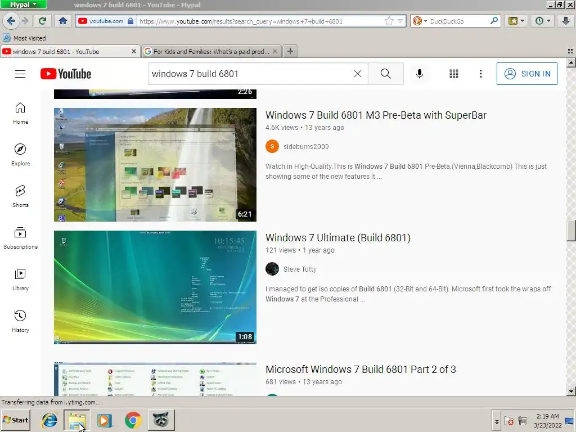Open the YouTube apps grid
This screenshot has height=432, width=576.
click(454, 74)
